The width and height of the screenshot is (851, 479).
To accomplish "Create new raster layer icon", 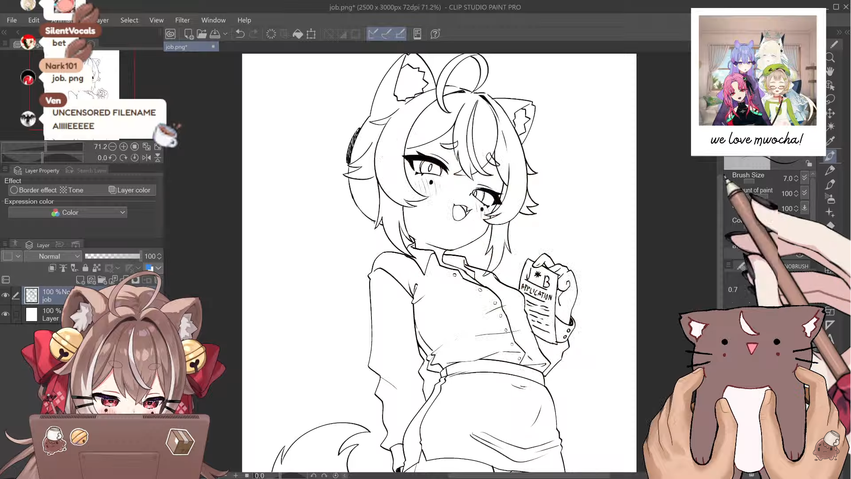I will coord(80,280).
